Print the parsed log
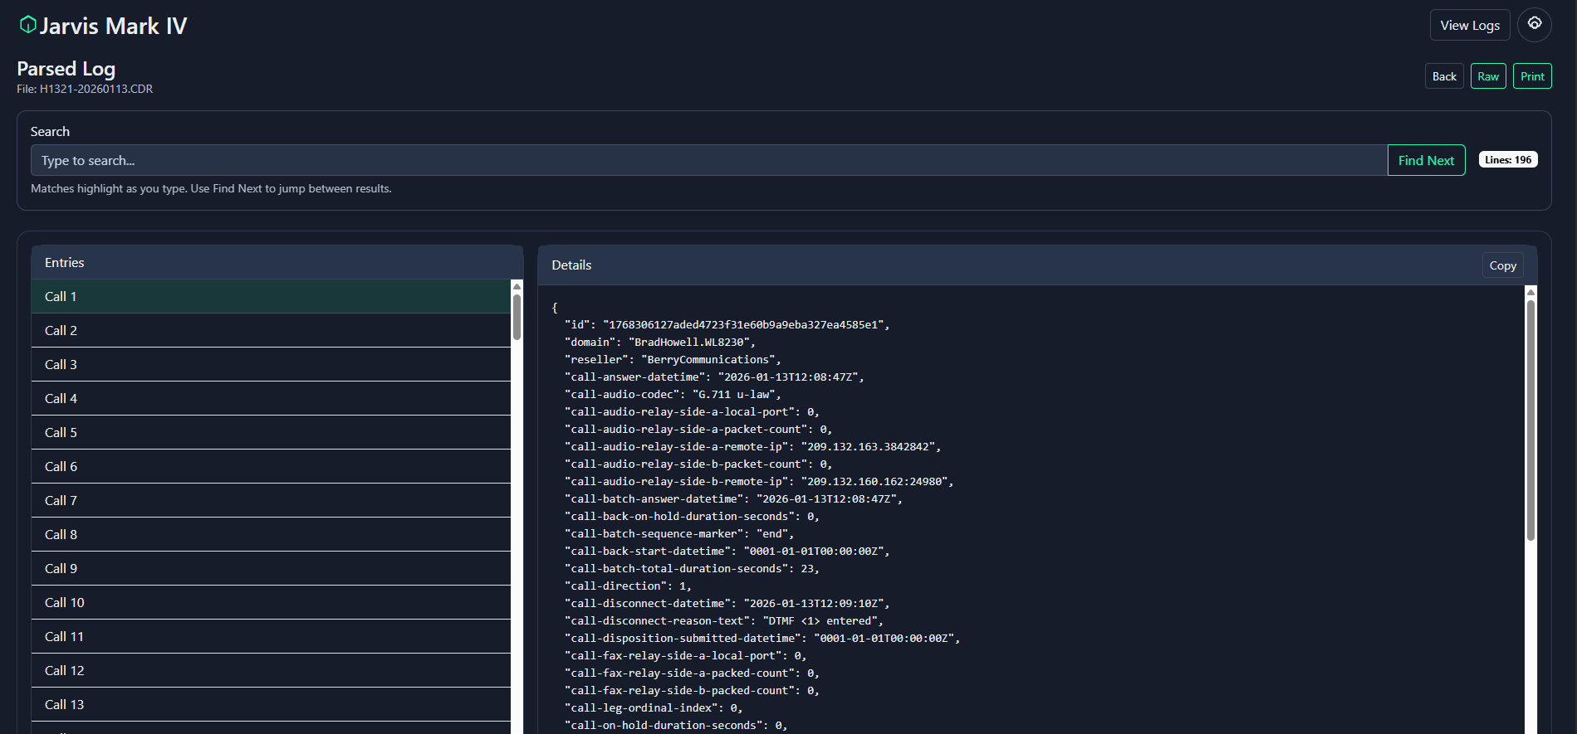Screen dimensions: 1577x734 click(1531, 76)
